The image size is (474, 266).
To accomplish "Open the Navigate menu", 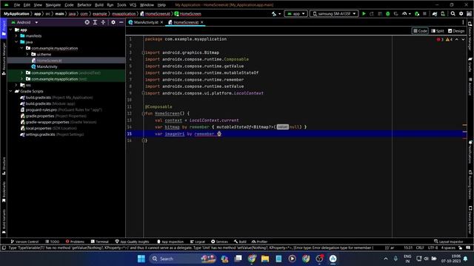I will point(53,5).
